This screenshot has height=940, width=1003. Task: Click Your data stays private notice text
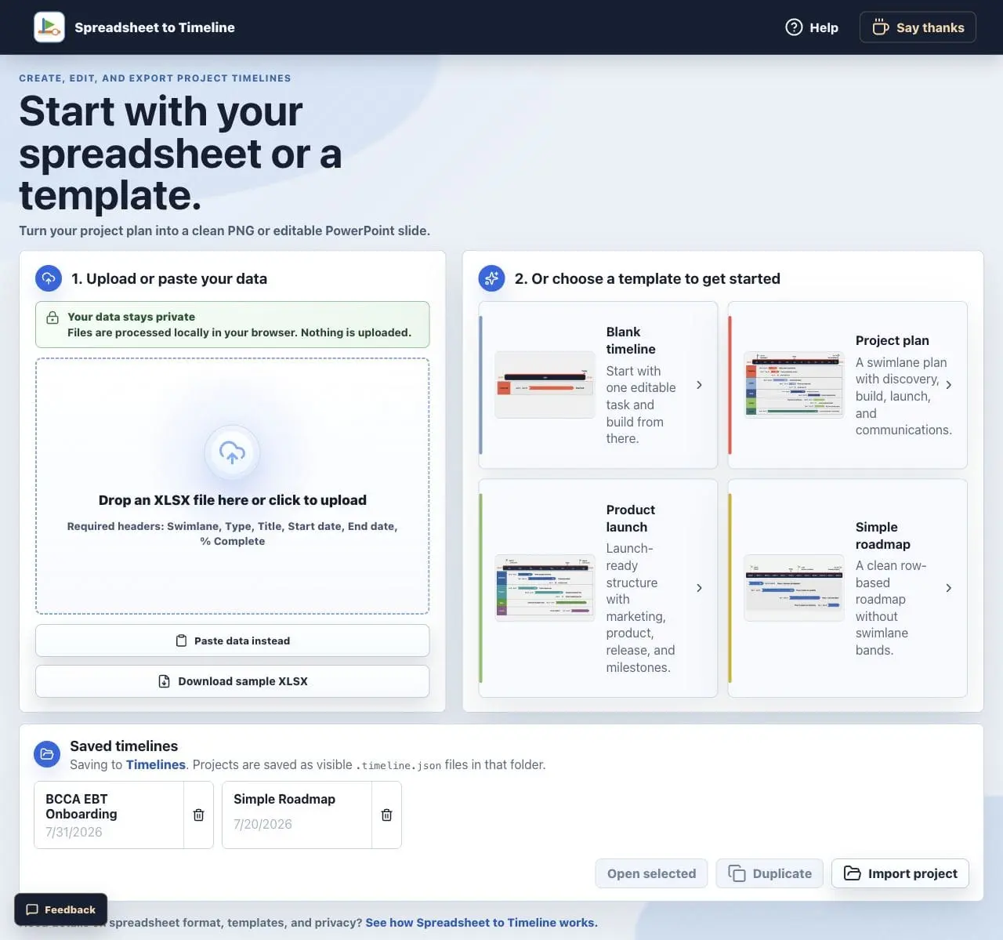(x=131, y=317)
